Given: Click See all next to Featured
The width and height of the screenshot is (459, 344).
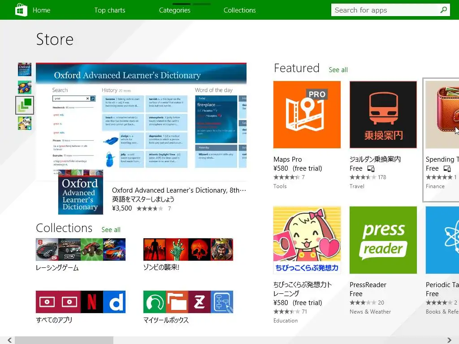Looking at the screenshot, I should tap(338, 70).
